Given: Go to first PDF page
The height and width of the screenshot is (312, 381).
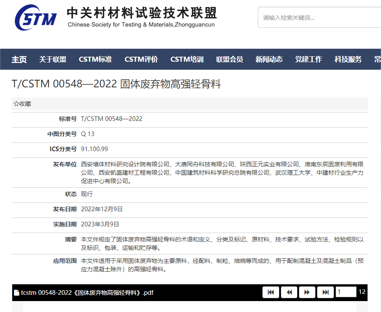Looking at the screenshot, I should [x=271, y=292].
